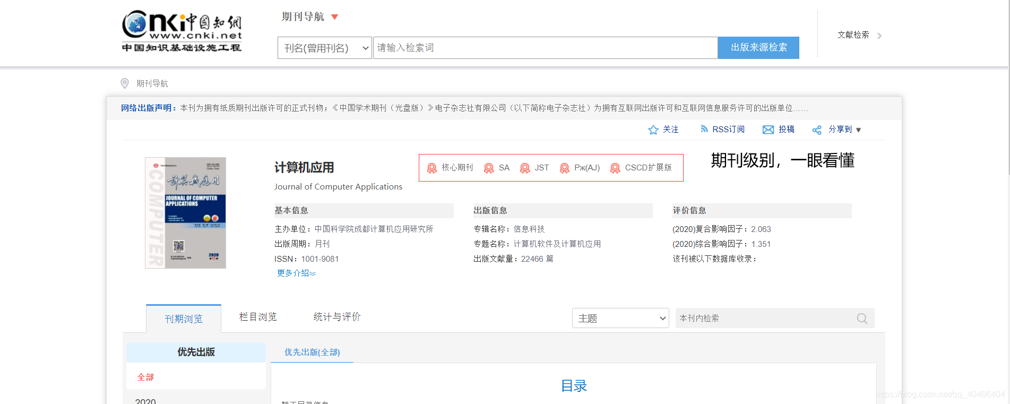Click the CNKI logo
1010x404 pixels.
coord(182,31)
